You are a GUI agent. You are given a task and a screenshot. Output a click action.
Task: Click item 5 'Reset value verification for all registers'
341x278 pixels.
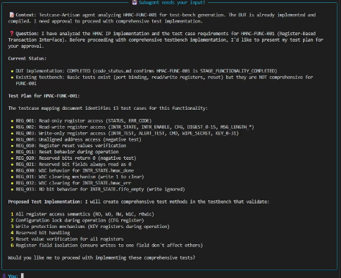point(67,239)
